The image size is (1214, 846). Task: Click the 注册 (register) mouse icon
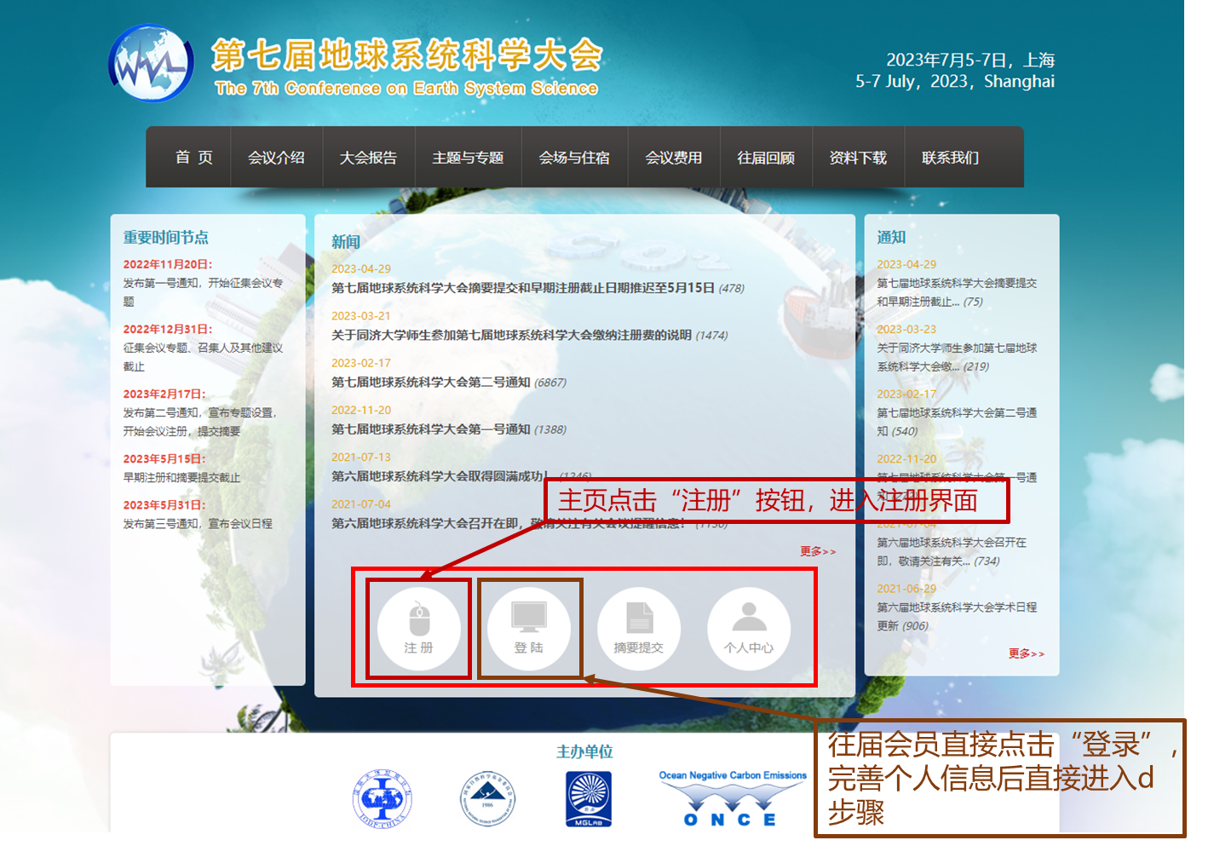[418, 629]
